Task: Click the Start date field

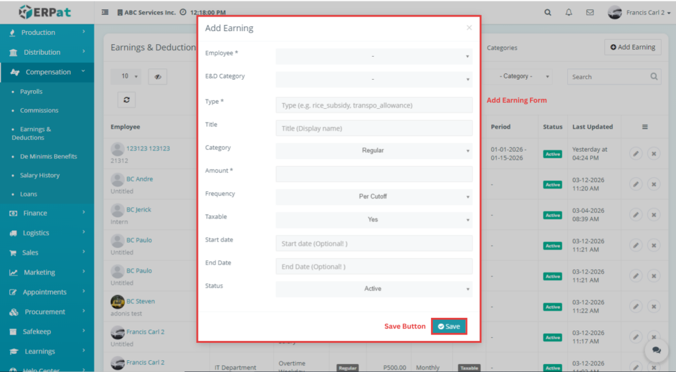Action: pos(374,243)
